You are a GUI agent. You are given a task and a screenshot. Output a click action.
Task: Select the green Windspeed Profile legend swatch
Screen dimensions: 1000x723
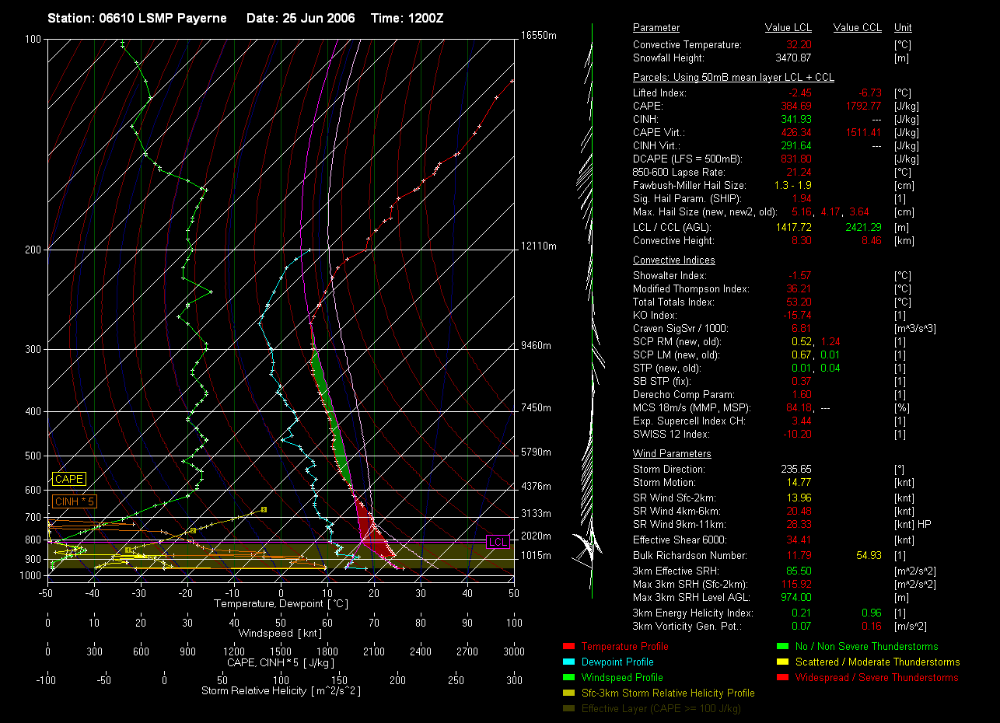[567, 678]
